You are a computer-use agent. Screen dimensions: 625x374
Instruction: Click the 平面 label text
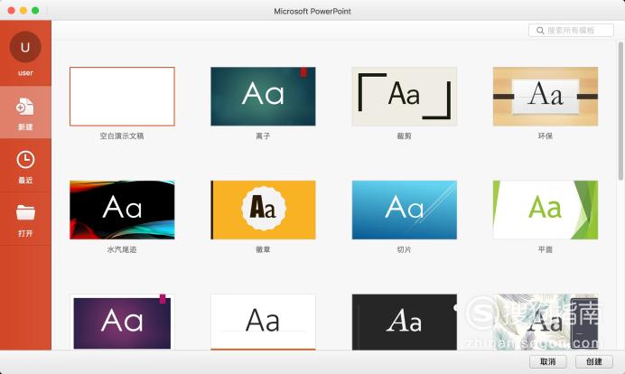(546, 249)
